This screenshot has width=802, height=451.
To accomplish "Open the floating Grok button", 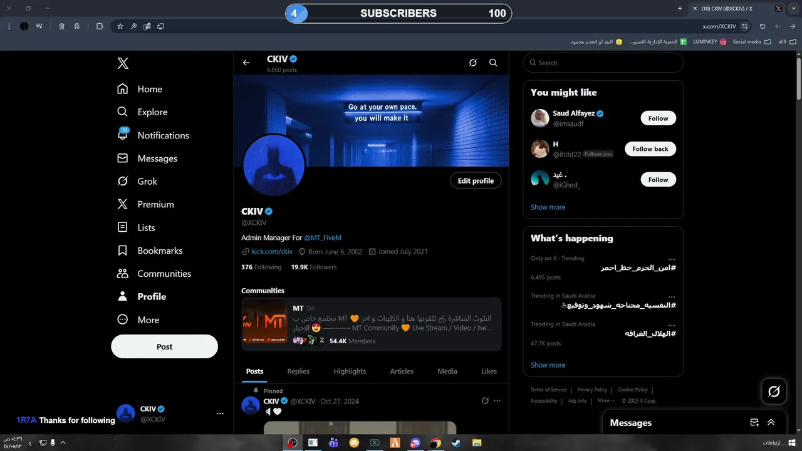I will click(x=774, y=391).
